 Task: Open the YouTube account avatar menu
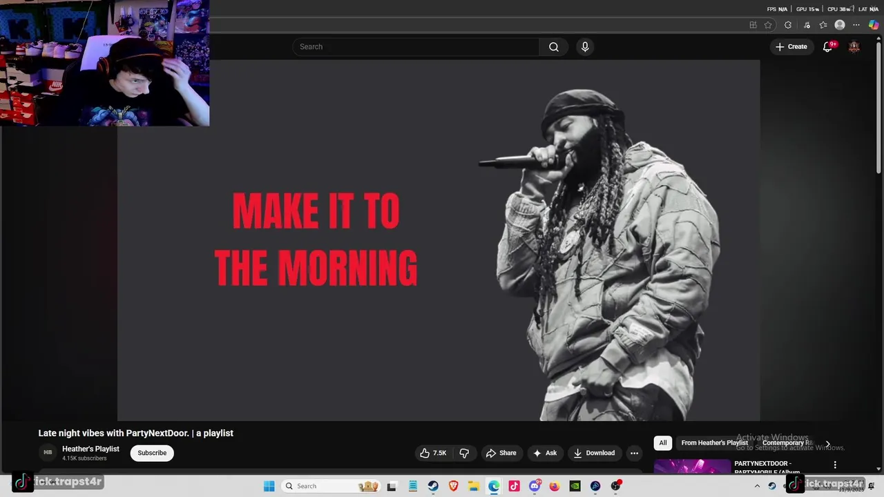coord(854,47)
